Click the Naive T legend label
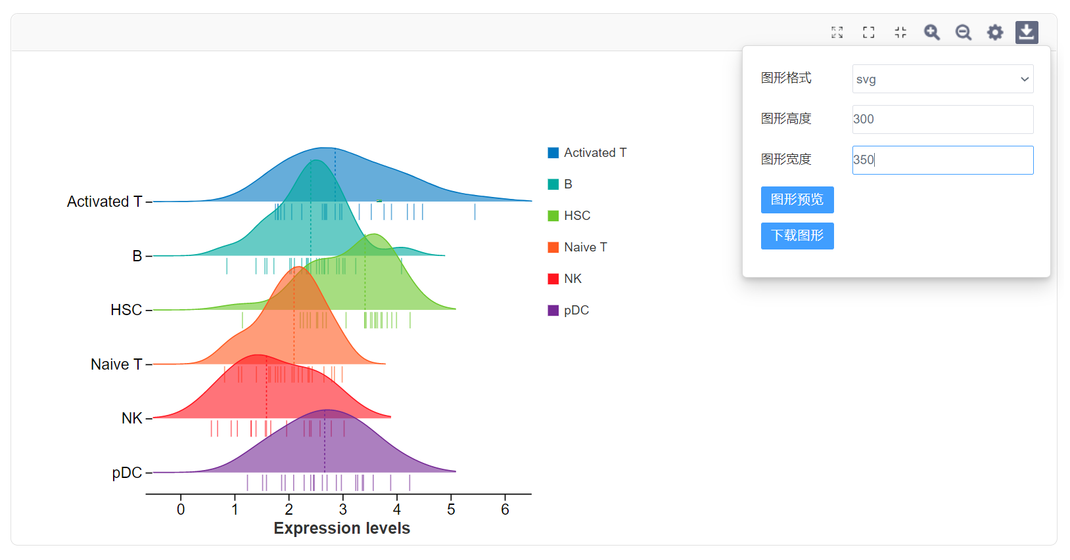 pyautogui.click(x=586, y=248)
